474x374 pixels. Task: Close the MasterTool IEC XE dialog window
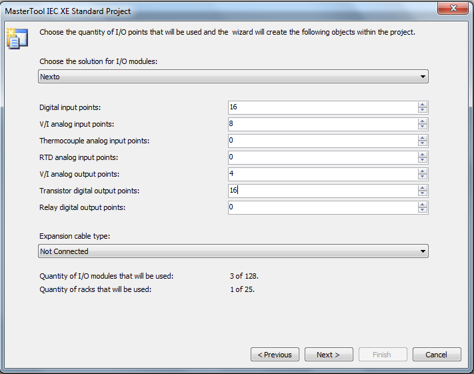point(453,8)
